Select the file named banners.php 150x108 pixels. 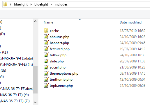point(59,43)
